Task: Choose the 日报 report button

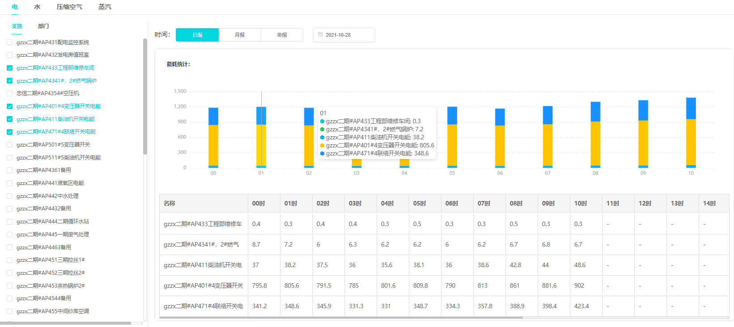Action: tap(197, 35)
